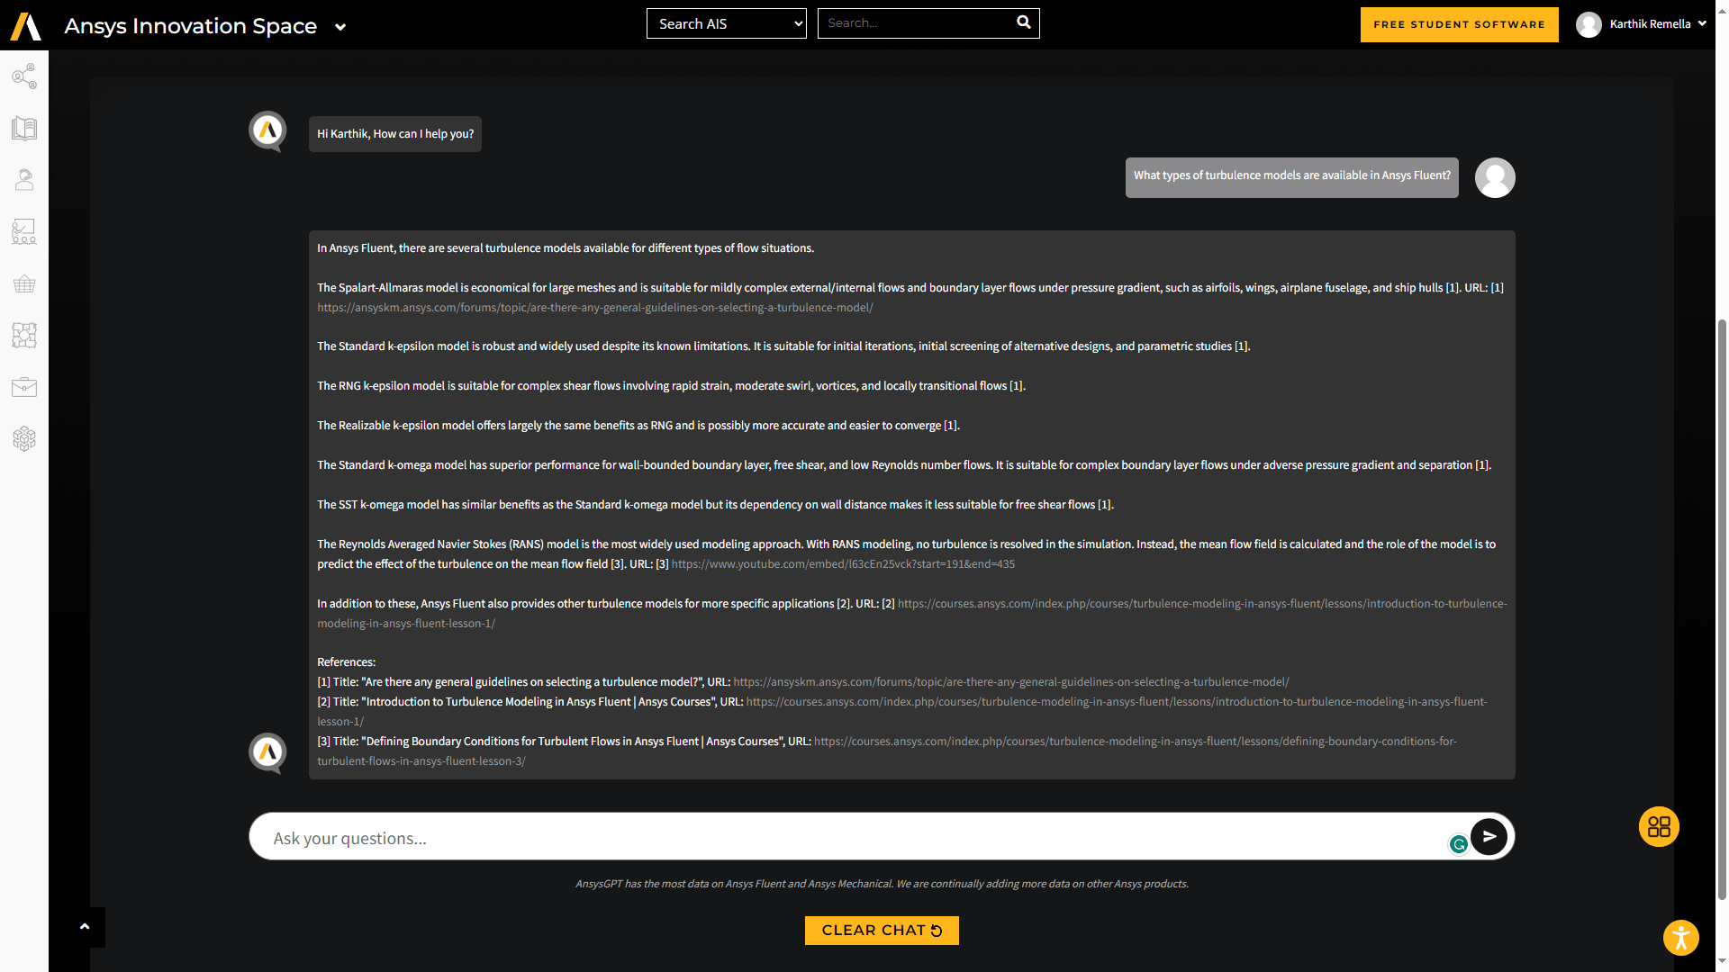This screenshot has height=972, width=1729.
Task: Click the magnifier search icon in header
Action: [1024, 22]
